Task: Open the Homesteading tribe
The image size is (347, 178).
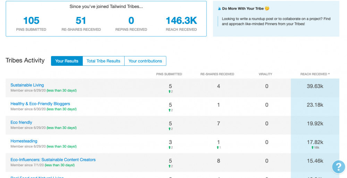Action: (x=24, y=141)
